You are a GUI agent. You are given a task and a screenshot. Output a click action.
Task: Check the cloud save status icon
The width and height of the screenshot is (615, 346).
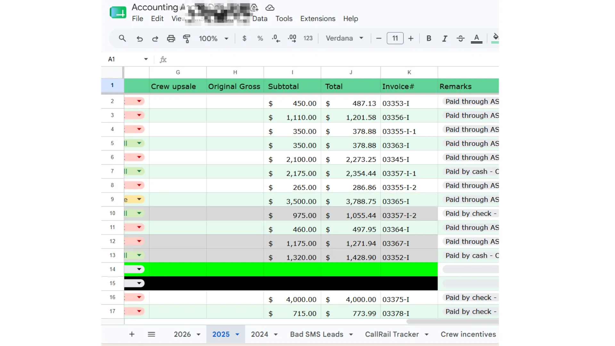click(x=270, y=8)
